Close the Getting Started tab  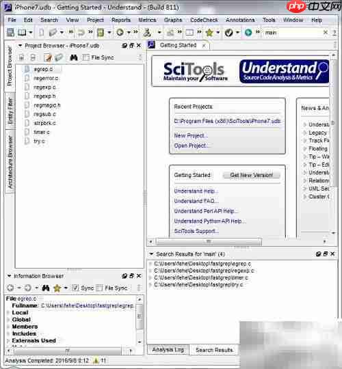204,45
